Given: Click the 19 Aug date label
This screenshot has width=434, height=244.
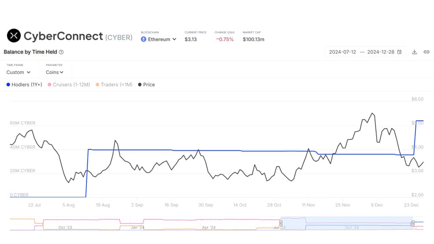Looking at the screenshot, I should coord(103,205).
